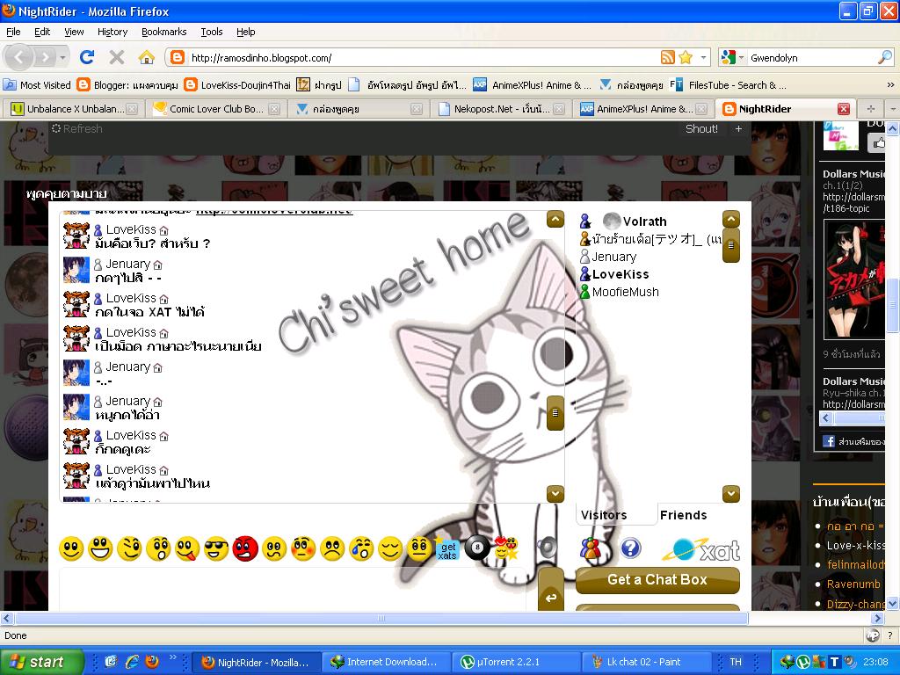Switch to Lk chat 02 - Paint window

point(645,662)
